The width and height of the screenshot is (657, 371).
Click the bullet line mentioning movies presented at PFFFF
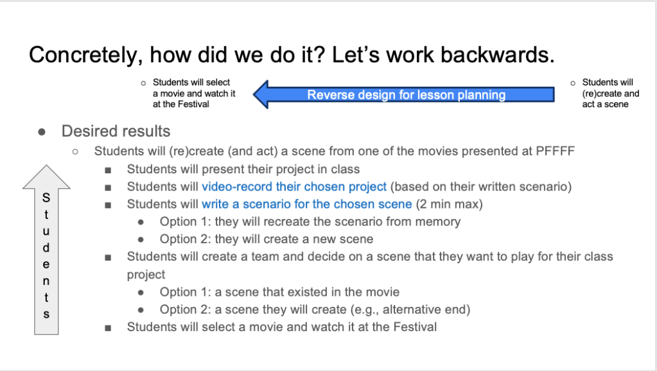tap(334, 151)
